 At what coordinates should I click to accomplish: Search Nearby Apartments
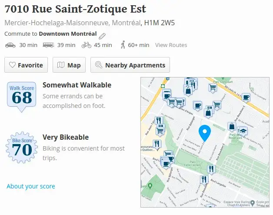(130, 65)
